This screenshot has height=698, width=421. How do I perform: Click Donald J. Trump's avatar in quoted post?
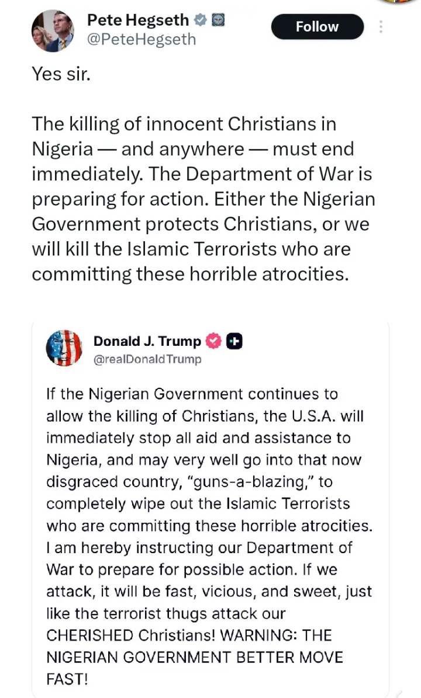click(x=64, y=348)
